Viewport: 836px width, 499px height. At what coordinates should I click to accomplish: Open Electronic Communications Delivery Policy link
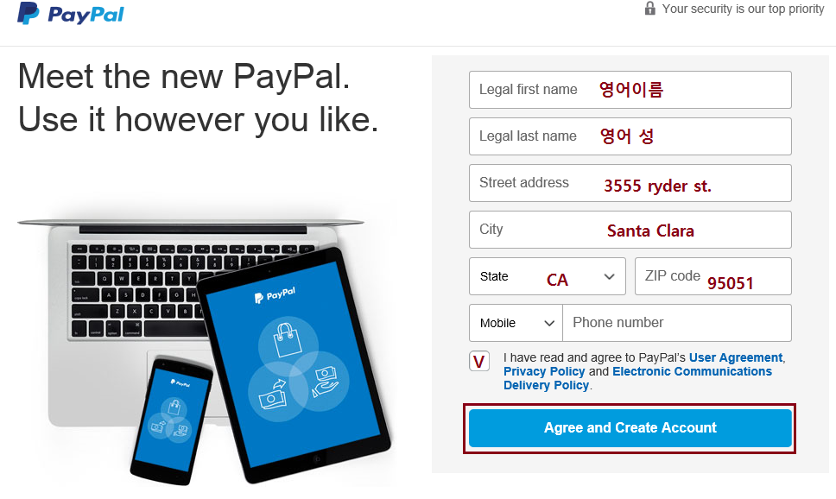637,378
